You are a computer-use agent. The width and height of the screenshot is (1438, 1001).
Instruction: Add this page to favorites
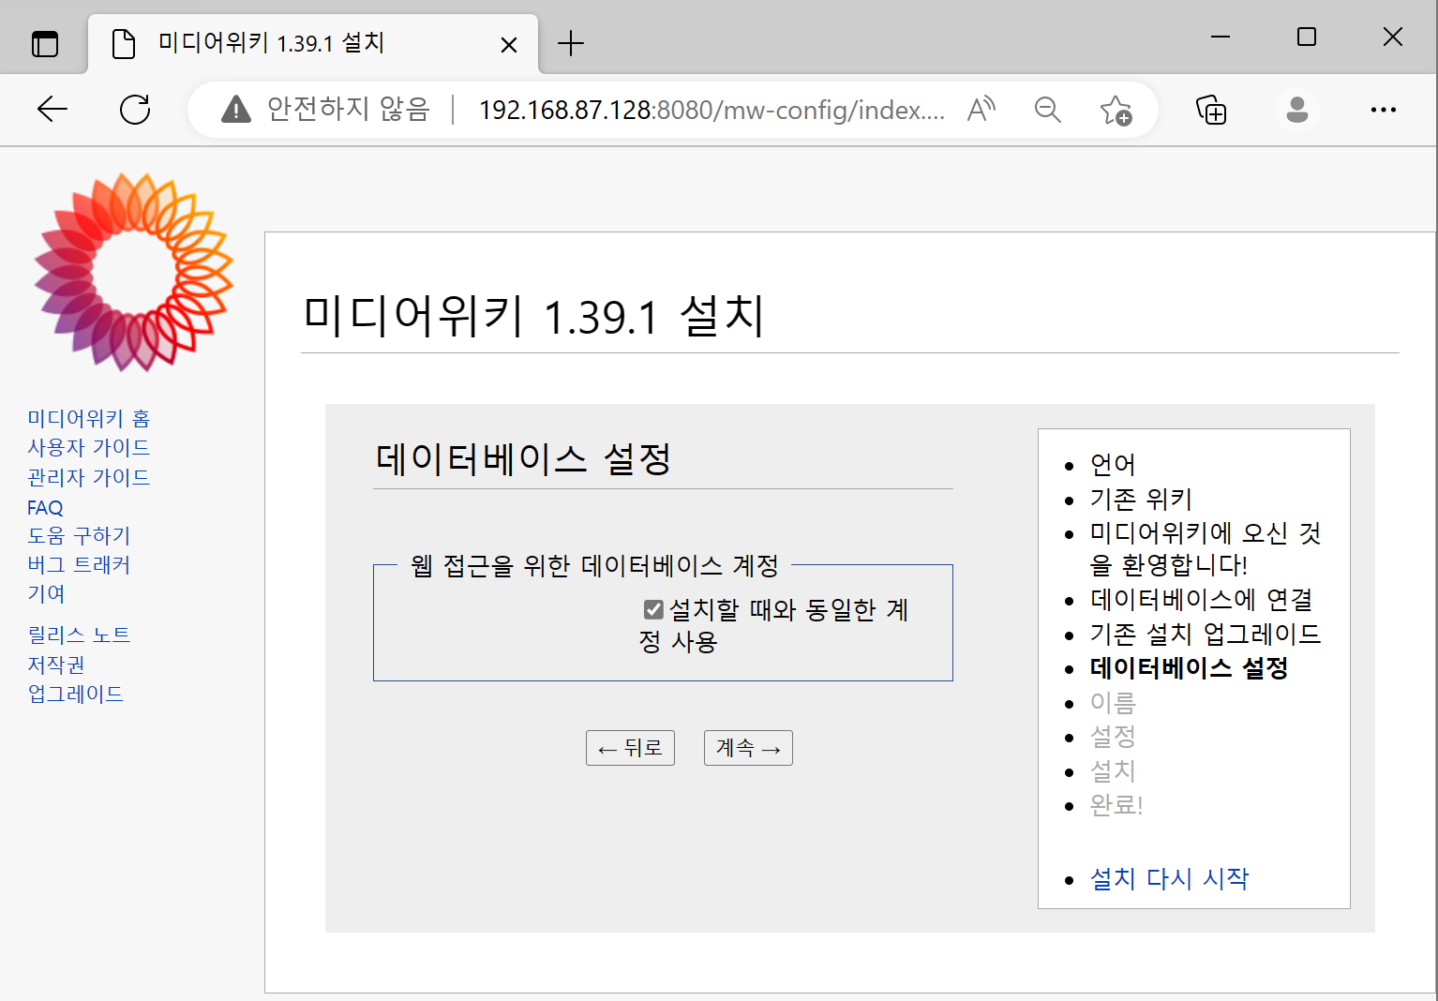1116,111
